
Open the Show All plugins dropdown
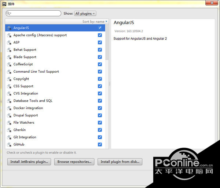click(85, 14)
